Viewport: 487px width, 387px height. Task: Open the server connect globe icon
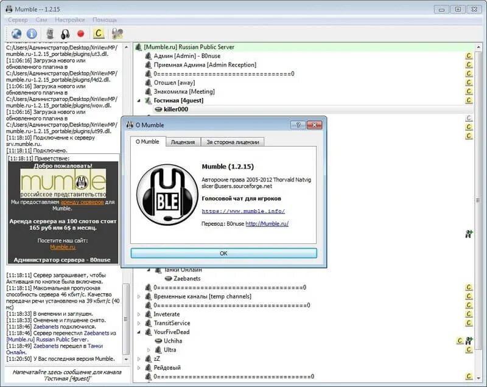pyautogui.click(x=16, y=33)
